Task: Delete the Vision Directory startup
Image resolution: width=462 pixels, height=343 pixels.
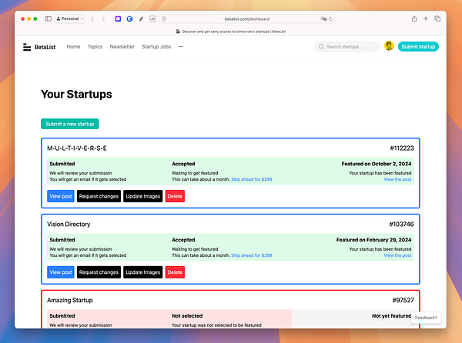Action: 175,272
